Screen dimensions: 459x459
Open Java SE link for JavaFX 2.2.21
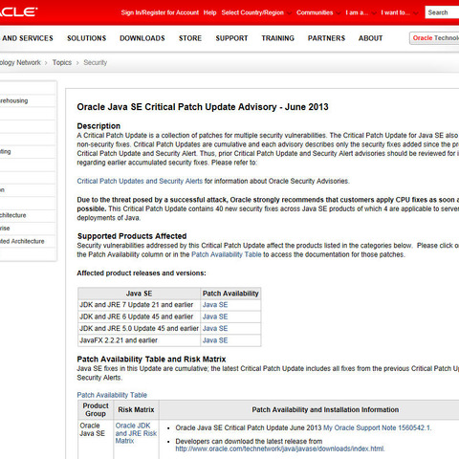tap(215, 340)
